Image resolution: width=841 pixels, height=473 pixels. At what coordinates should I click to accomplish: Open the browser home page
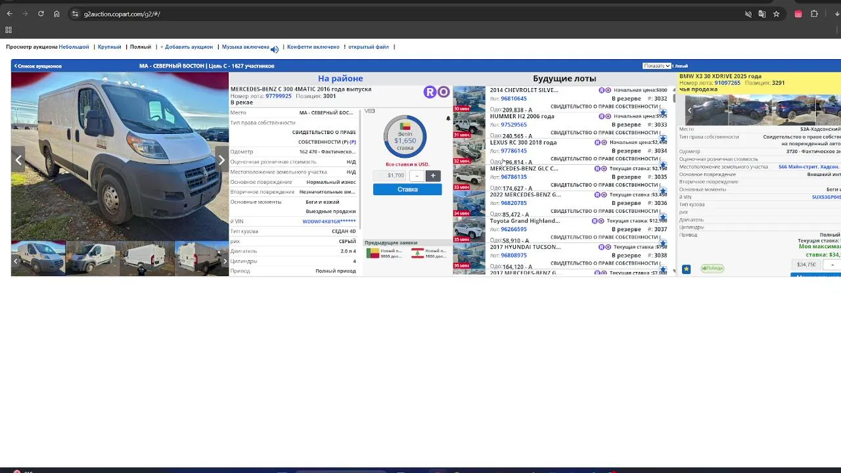pyautogui.click(x=57, y=14)
